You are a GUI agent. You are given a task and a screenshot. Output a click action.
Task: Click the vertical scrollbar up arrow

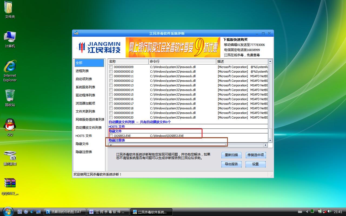[270, 62]
